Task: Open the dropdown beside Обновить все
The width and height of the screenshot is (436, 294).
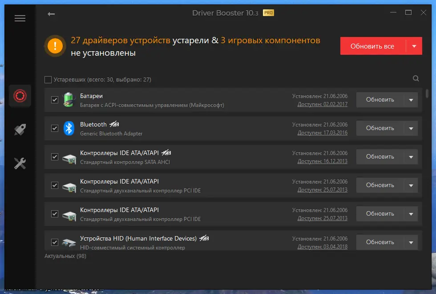Action: coord(415,45)
